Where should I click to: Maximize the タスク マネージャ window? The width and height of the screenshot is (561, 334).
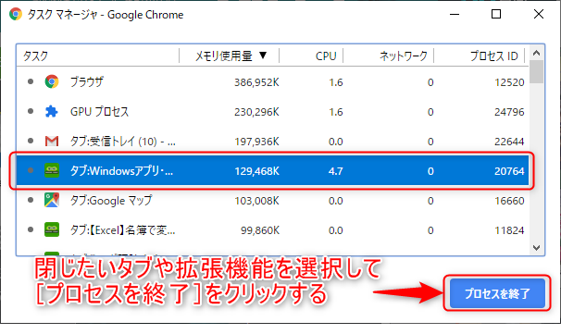496,14
